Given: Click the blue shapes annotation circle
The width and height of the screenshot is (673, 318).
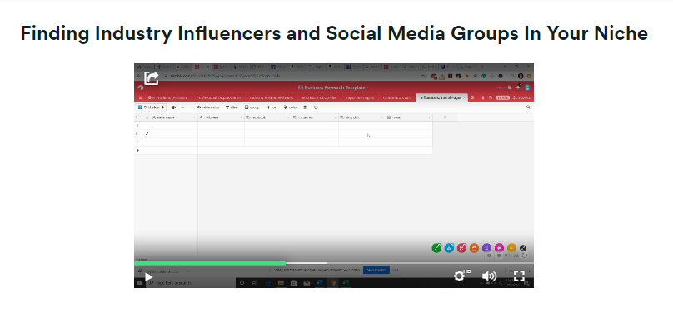Looking at the screenshot, I should point(449,247).
